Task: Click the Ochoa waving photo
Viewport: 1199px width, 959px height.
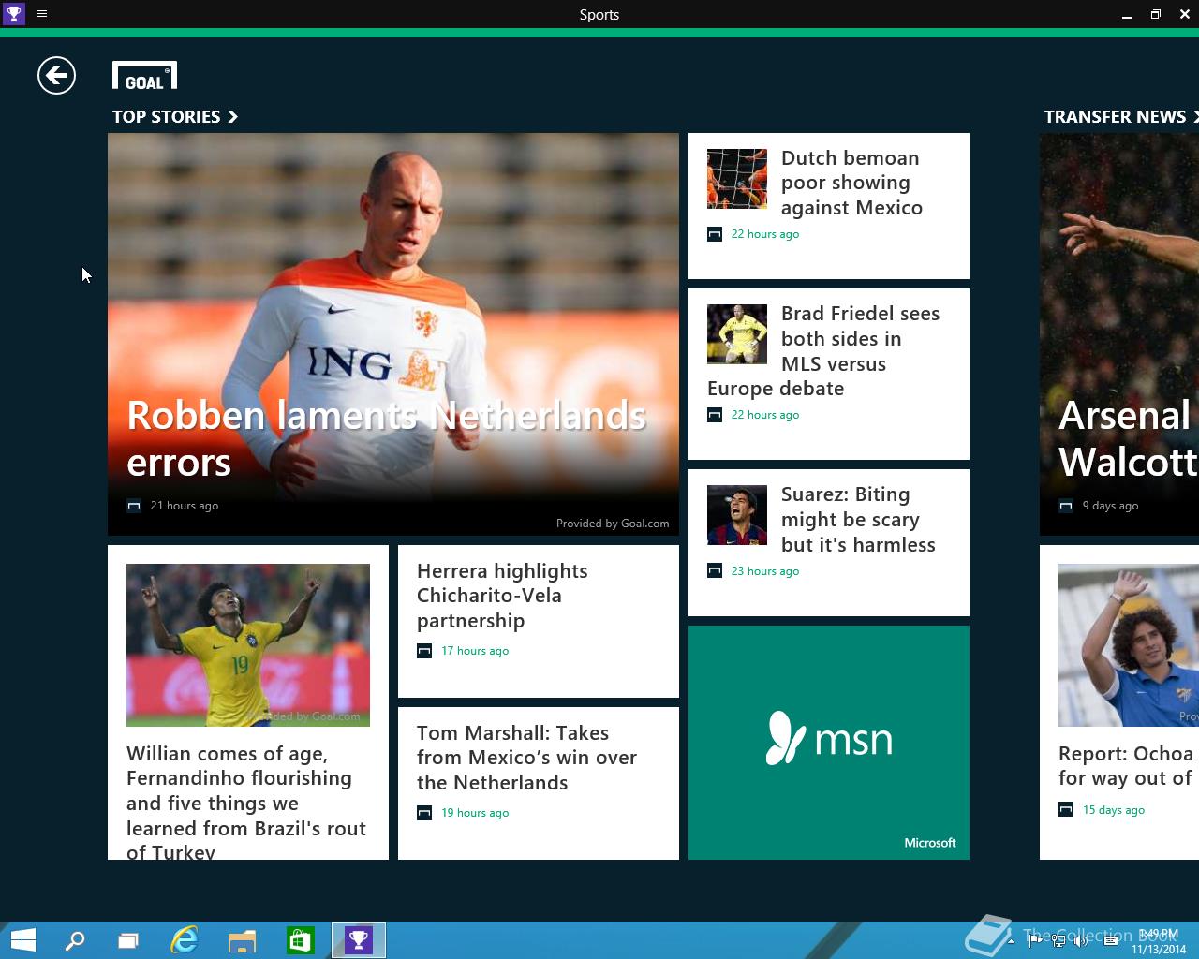Action: coord(1129,645)
